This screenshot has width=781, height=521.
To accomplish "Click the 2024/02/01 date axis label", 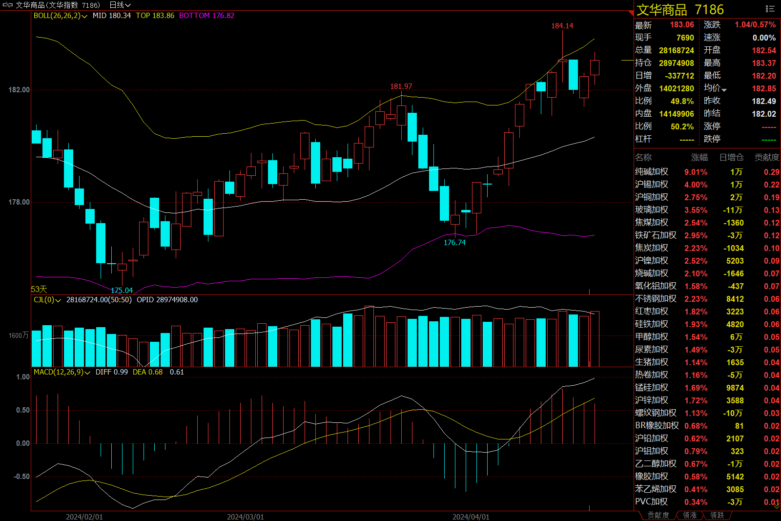I will (x=84, y=517).
